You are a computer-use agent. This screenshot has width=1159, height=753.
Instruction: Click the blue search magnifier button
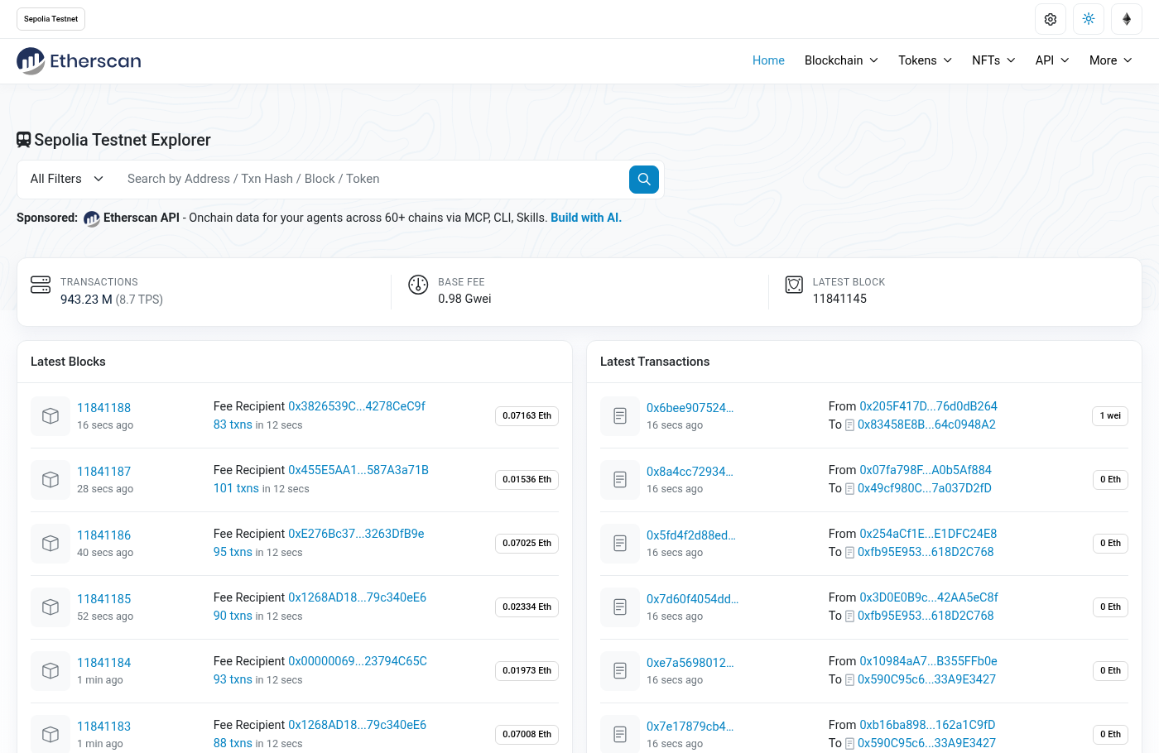[644, 179]
